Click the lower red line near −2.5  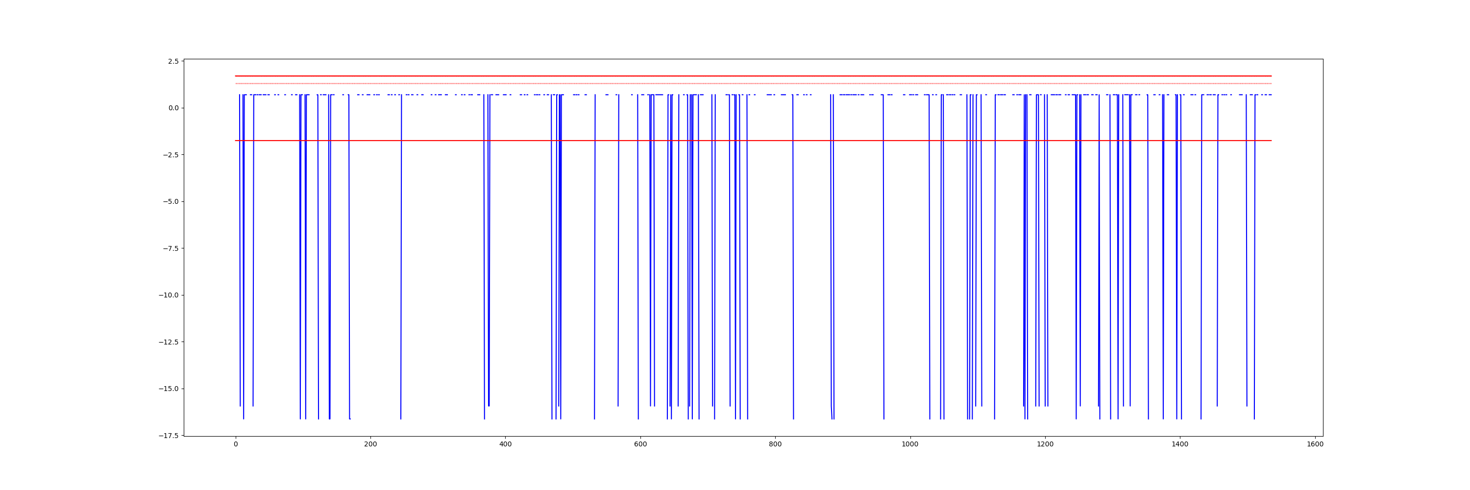tap(753, 140)
